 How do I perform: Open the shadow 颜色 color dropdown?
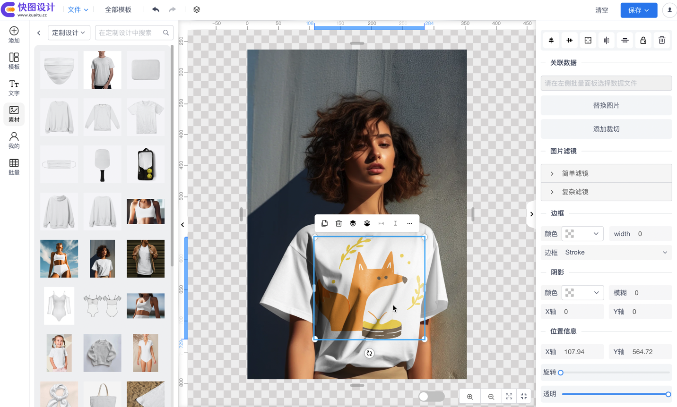(582, 293)
